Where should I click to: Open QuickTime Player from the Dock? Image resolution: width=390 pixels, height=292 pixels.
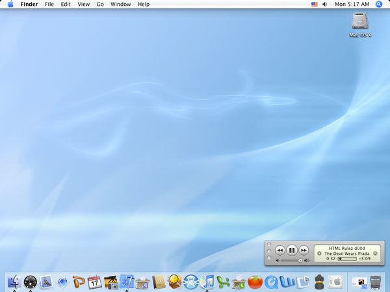pyautogui.click(x=271, y=282)
